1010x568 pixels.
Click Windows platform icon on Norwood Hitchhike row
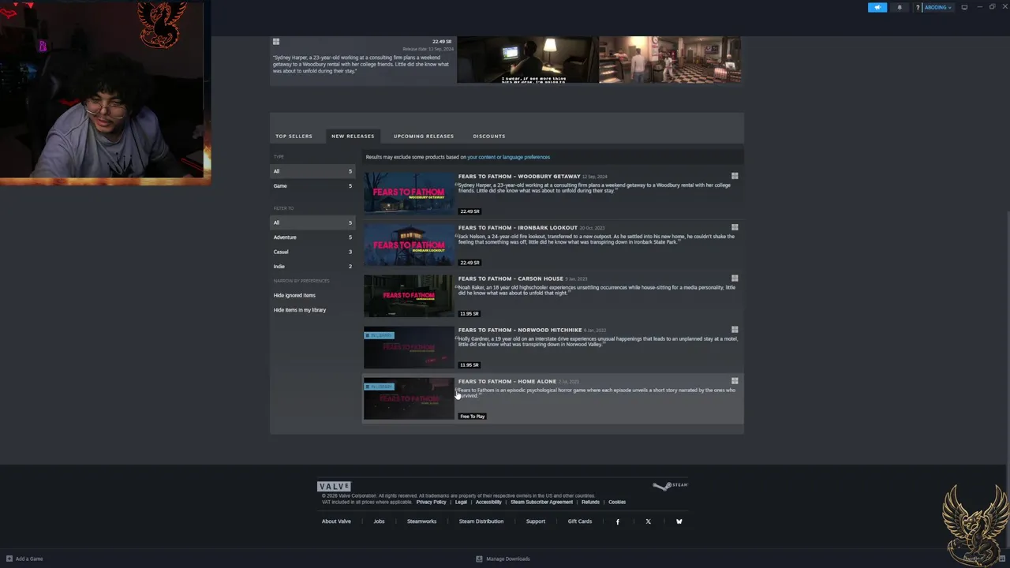[x=735, y=330]
